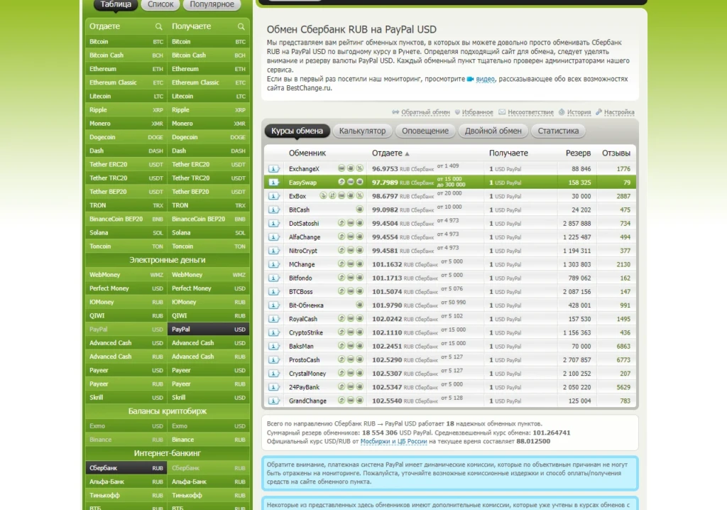Screen dimensions: 727x510
Task: Click search icon in Получаете column header
Action: click(x=241, y=27)
